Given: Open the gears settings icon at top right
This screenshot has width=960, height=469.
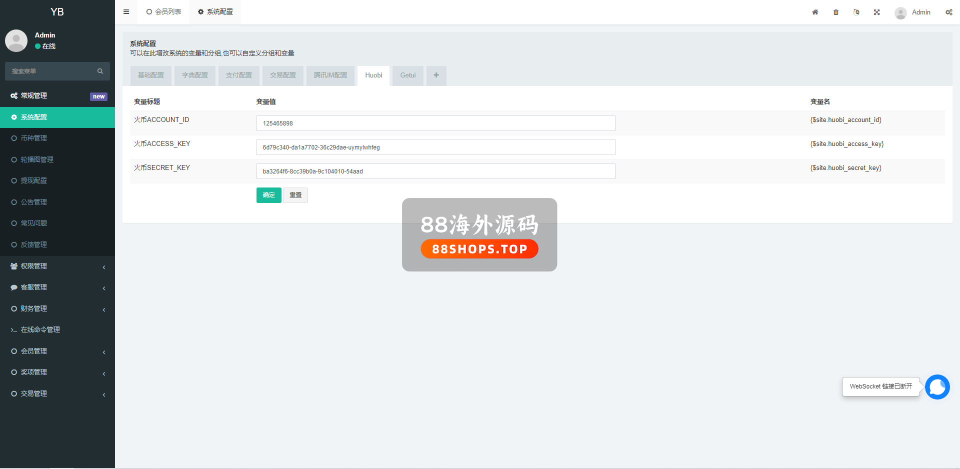Looking at the screenshot, I should click(948, 12).
